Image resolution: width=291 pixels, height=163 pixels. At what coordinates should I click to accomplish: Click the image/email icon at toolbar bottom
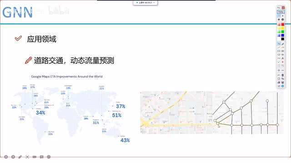[279, 86]
